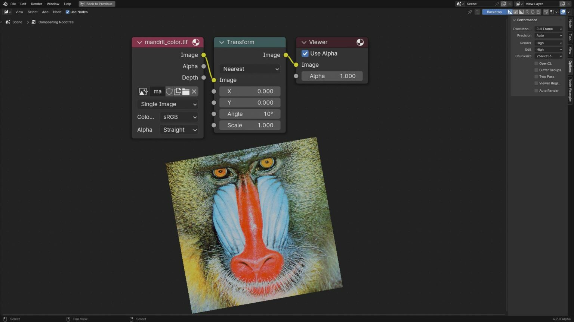Select the R channel display icon in the header
Viewport: 574px width, 322px height.
pos(527,12)
